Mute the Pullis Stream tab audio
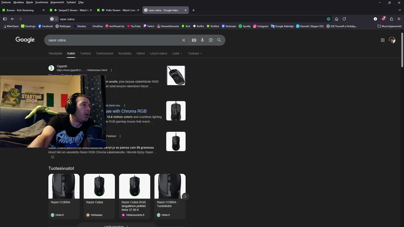Viewport: 404px width, 227px height. pos(103,10)
